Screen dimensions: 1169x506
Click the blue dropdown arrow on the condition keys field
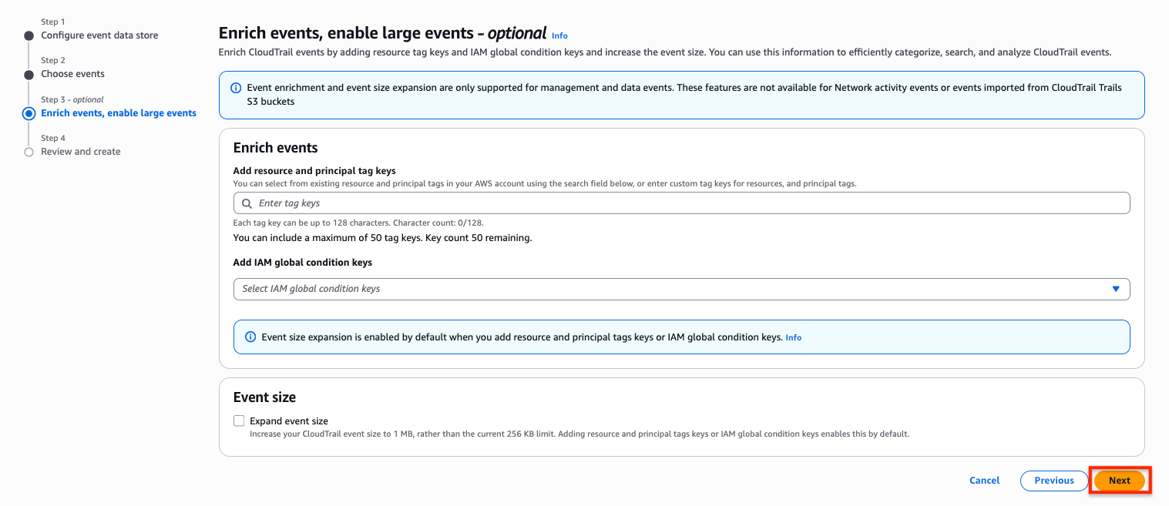tap(1115, 288)
